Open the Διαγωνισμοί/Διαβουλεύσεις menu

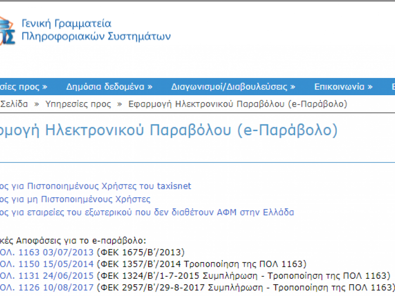tap(228, 86)
